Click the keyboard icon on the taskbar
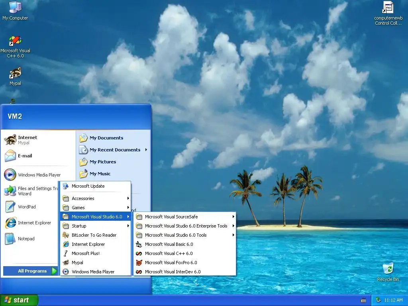Viewport: 408px width, 306px height. click(x=363, y=300)
